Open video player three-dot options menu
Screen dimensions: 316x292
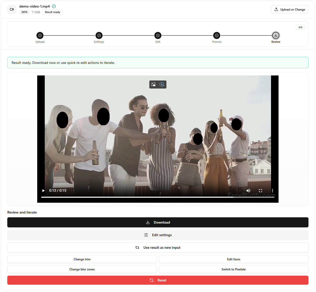coord(272,191)
